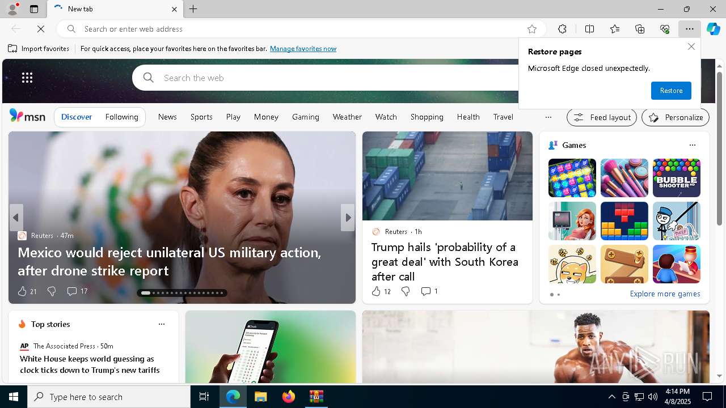Select the Discover tab
The height and width of the screenshot is (408, 726).
click(77, 117)
